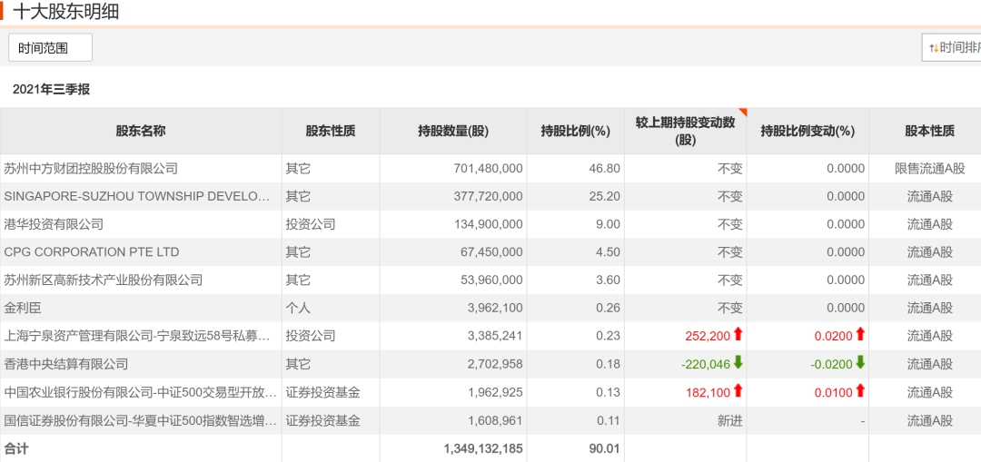The image size is (981, 462).
Task: Click red up arrow beside 0.0100
Action: pyautogui.click(x=860, y=390)
